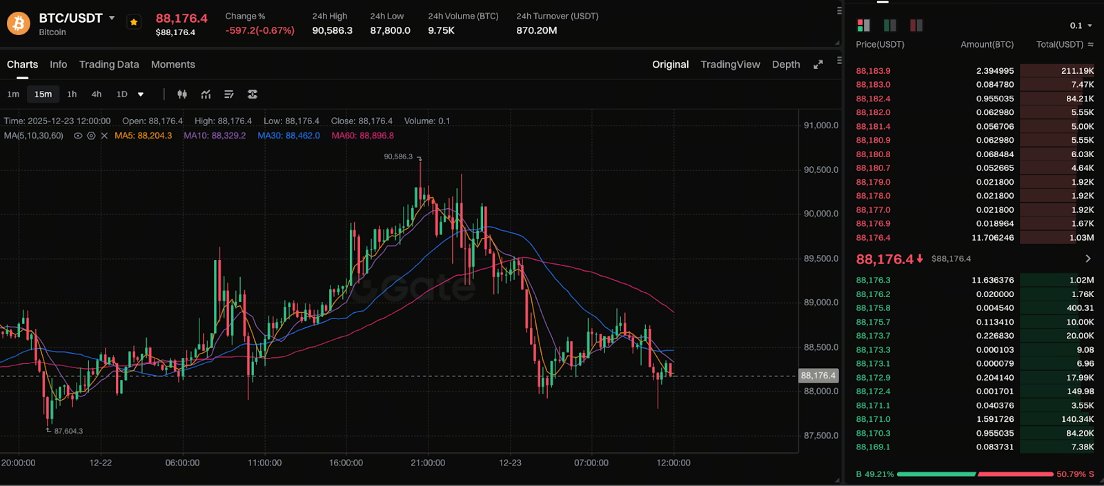This screenshot has height=486, width=1104.
Task: Click the orange Bitcoin logo icon
Action: (19, 23)
